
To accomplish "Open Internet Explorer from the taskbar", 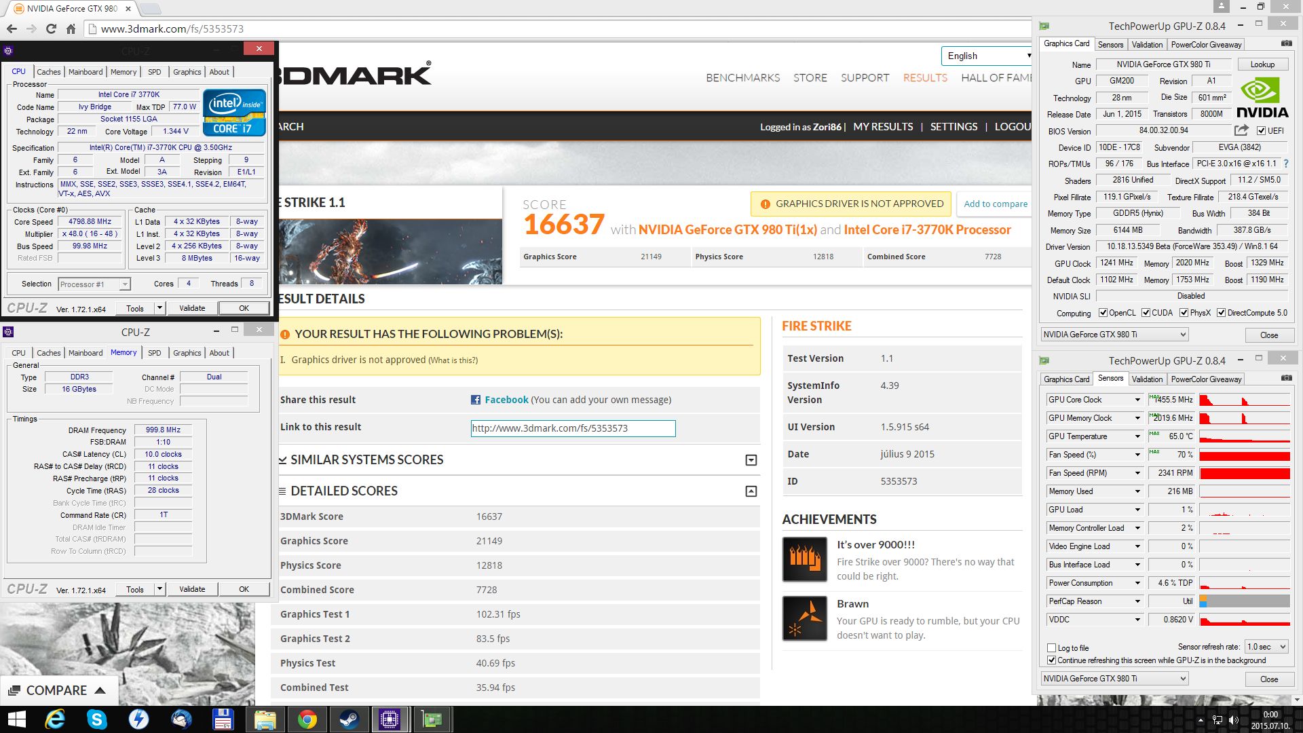I will point(54,719).
